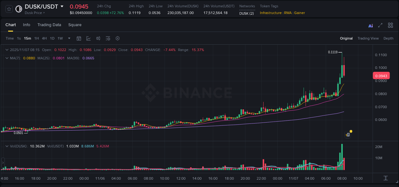Click the RWA token tag
Screen dimensions: 399x187
click(x=288, y=13)
